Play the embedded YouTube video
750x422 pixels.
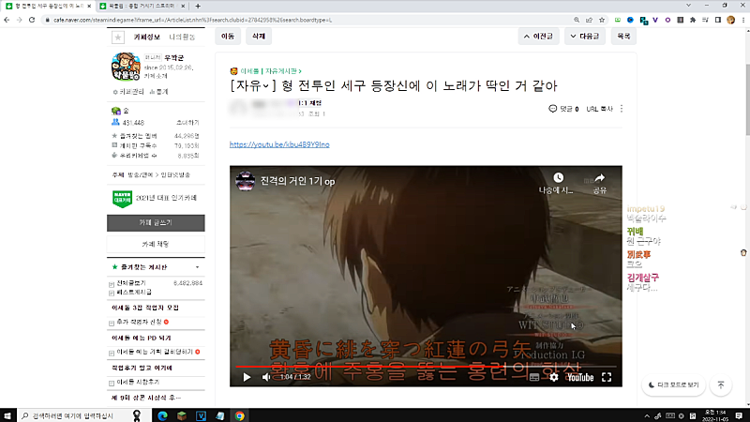[x=247, y=377]
